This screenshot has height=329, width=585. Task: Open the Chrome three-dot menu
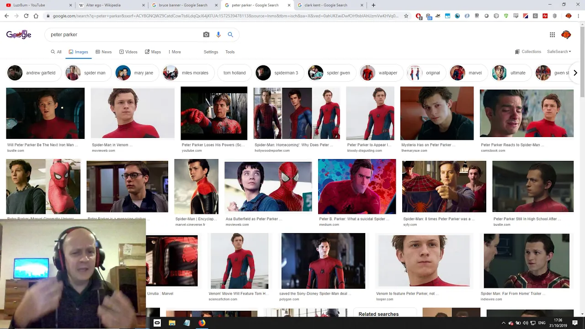pos(579,16)
